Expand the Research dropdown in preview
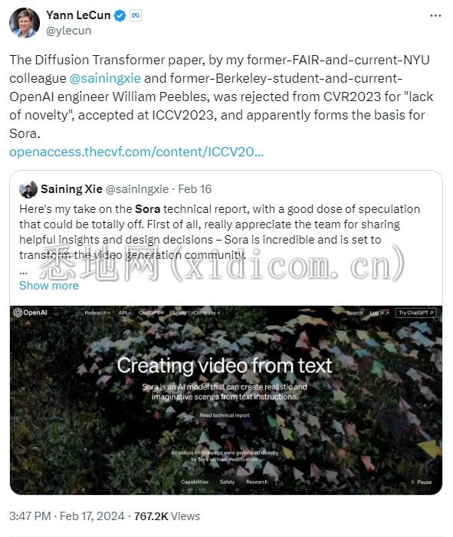This screenshot has width=453, height=537. (97, 313)
